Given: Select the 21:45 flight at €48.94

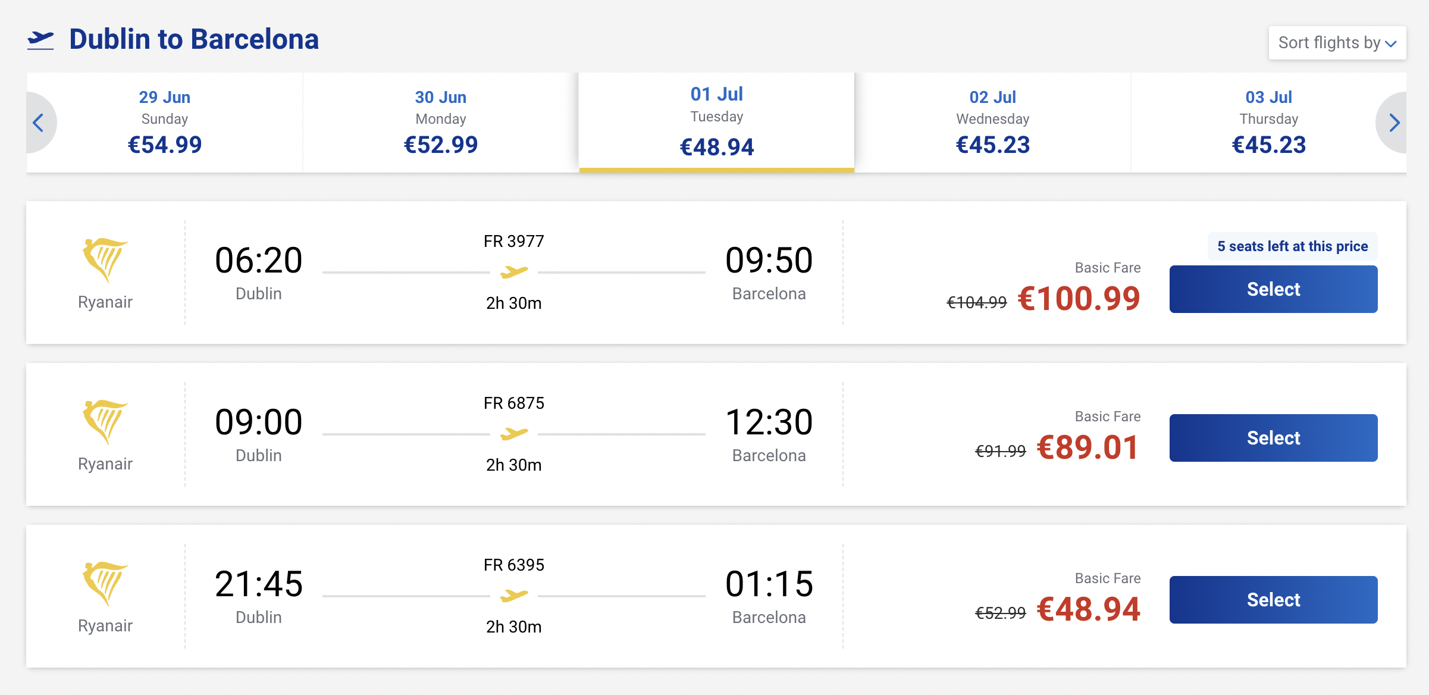Looking at the screenshot, I should click(x=1273, y=600).
